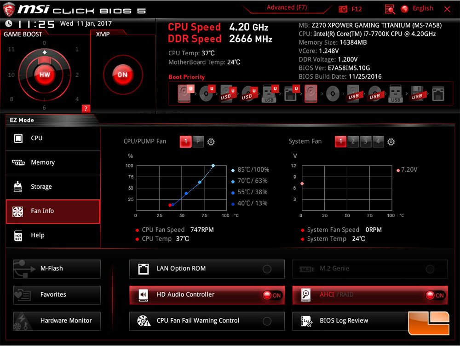
Task: Close the BIOS with the X button
Action: pos(447,9)
